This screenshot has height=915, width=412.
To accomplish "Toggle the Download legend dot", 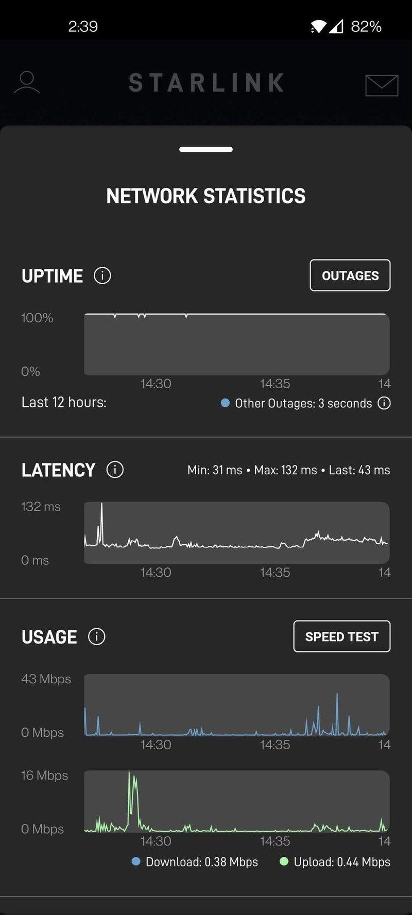I will coord(135,861).
